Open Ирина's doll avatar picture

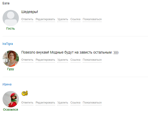pyautogui.click(x=11, y=99)
